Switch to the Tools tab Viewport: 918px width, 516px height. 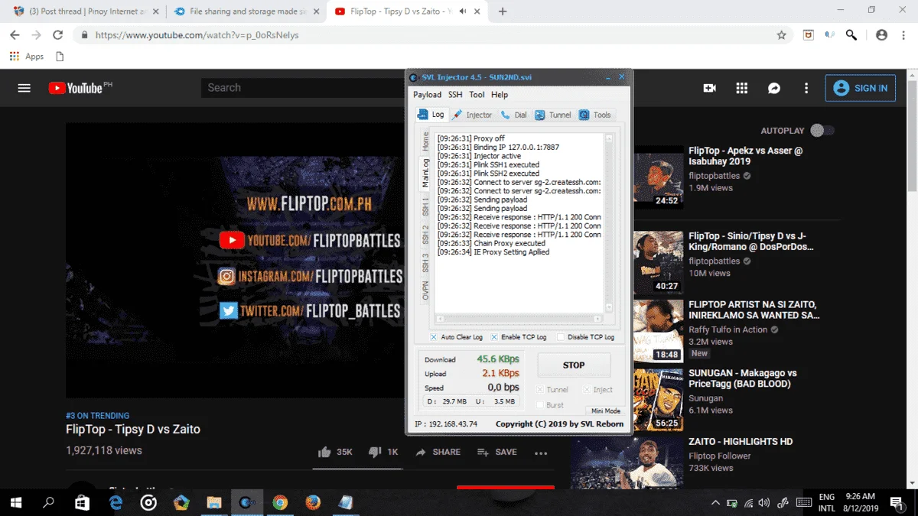595,115
